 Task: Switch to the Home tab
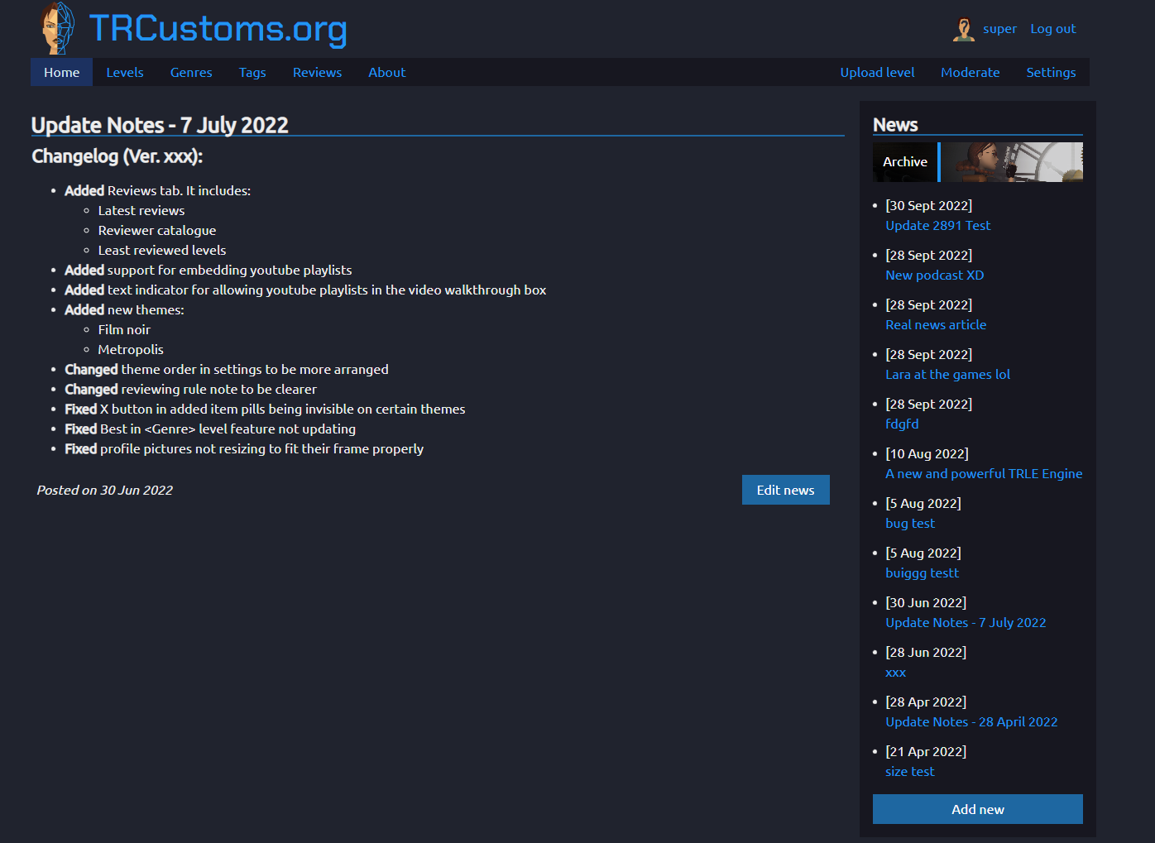point(60,72)
